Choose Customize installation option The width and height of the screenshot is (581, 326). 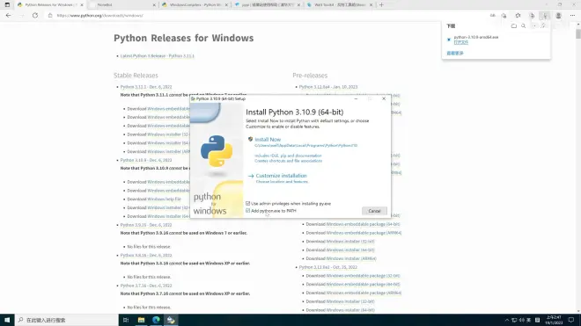pos(281,176)
